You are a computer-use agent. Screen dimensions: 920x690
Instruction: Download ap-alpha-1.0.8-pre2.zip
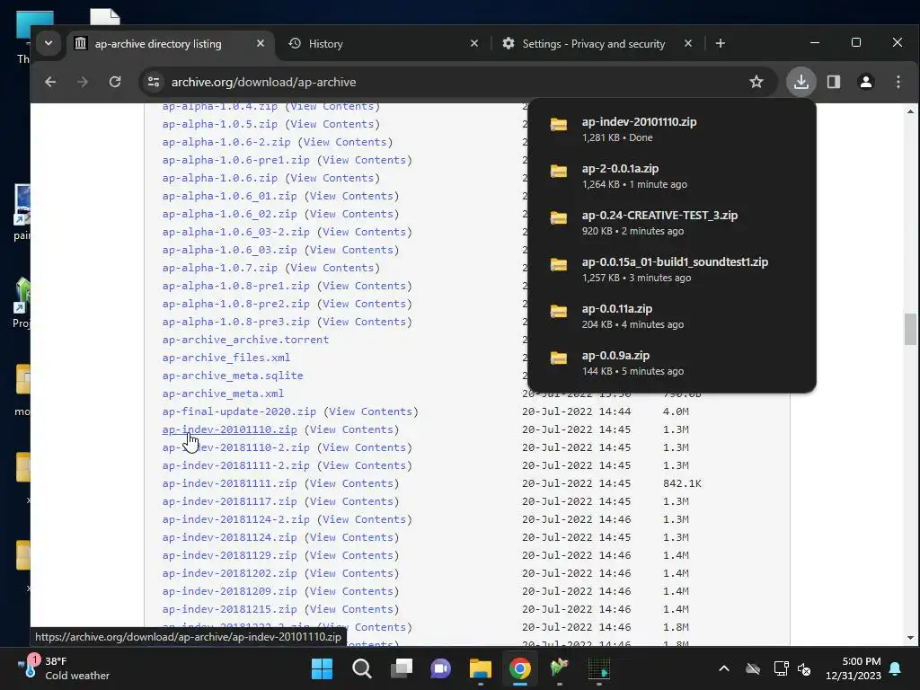(x=236, y=304)
